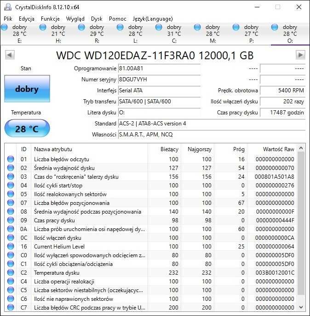Open the Plik menu

pyautogui.click(x=8, y=19)
